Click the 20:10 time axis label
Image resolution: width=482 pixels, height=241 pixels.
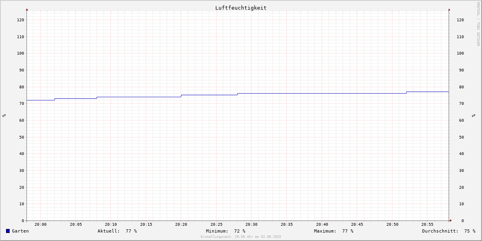111,225
